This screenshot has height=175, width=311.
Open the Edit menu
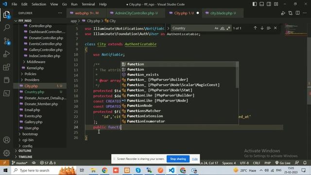click(x=24, y=4)
